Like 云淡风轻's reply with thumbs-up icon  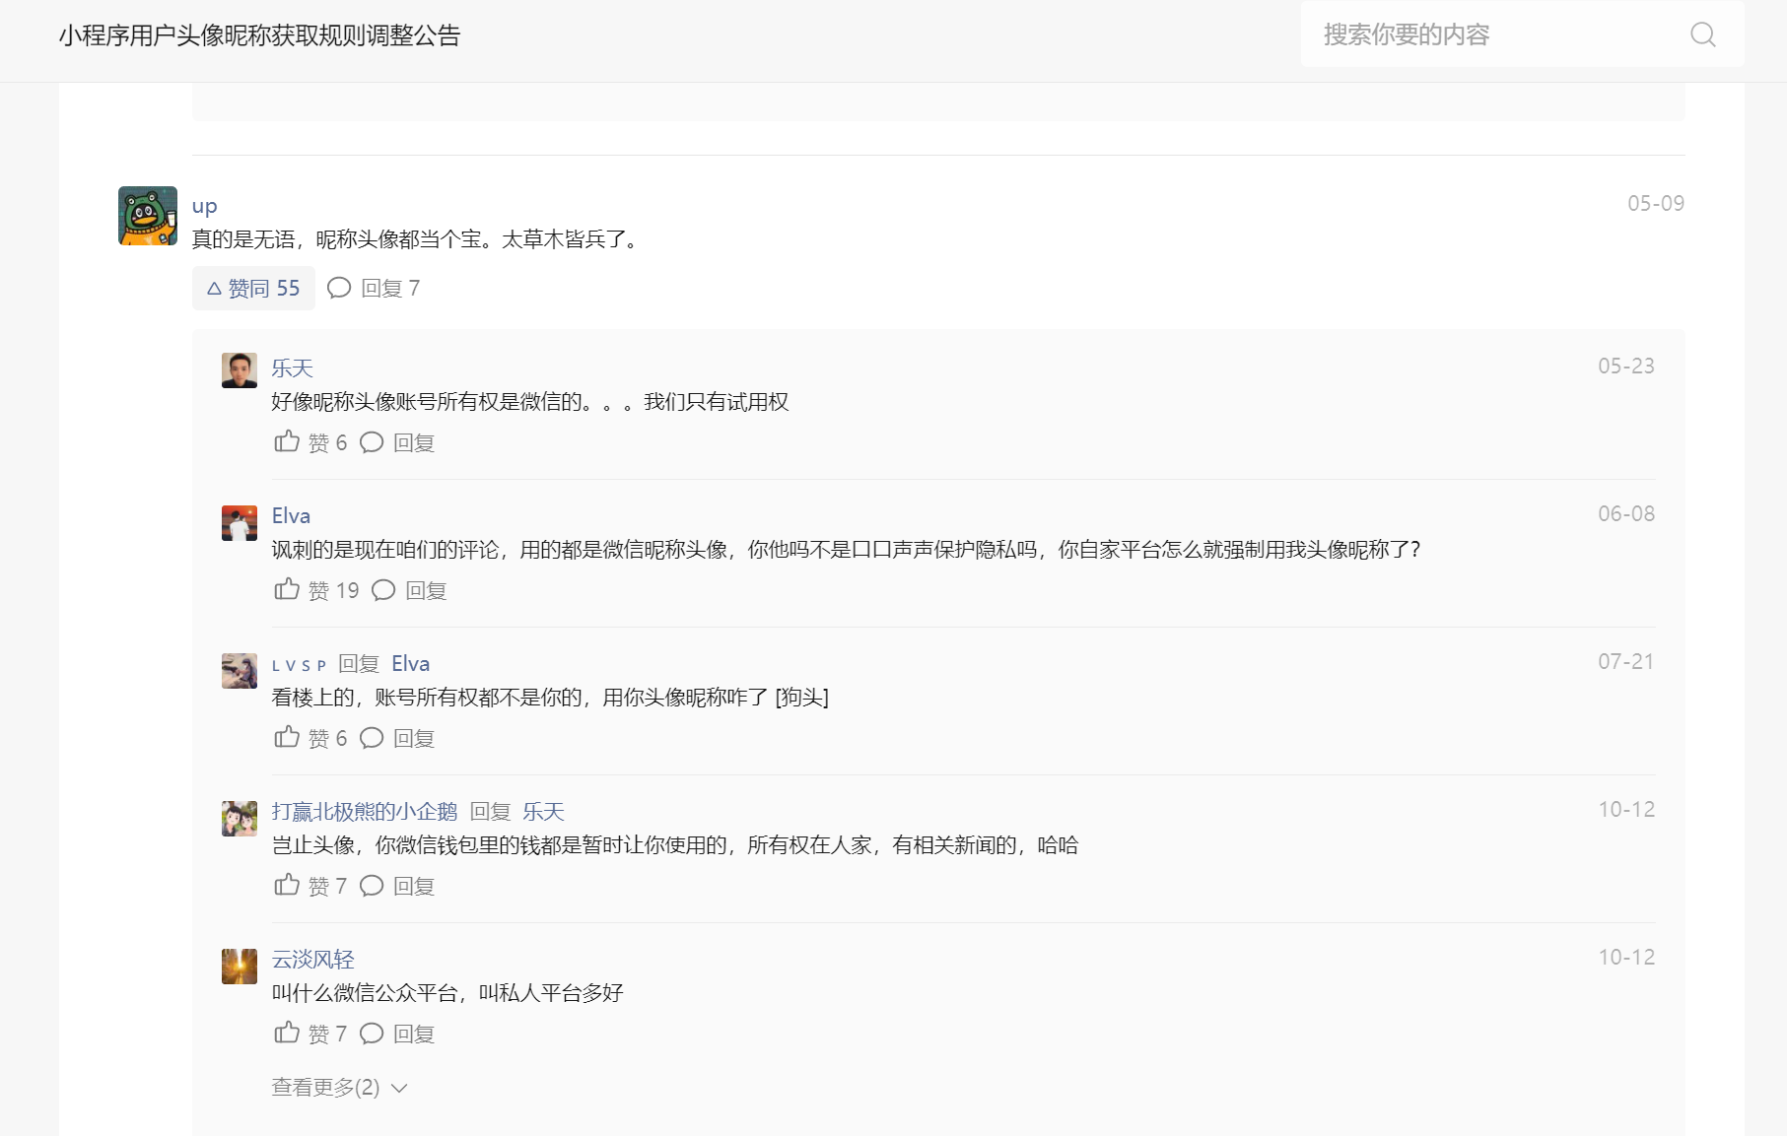click(287, 1033)
